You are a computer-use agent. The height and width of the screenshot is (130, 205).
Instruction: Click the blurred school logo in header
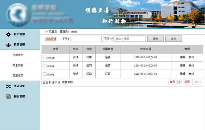coord(18,15)
